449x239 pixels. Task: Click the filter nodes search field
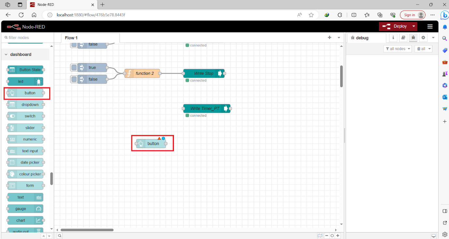28,37
